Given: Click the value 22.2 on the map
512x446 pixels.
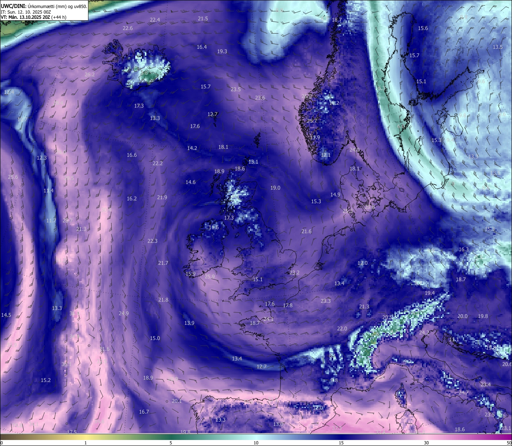Looking at the screenshot, I should click(x=158, y=163).
